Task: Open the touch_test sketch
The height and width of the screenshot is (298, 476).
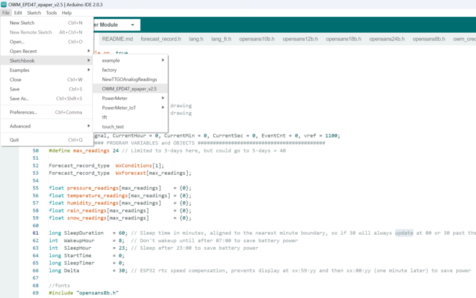Action: click(x=112, y=126)
